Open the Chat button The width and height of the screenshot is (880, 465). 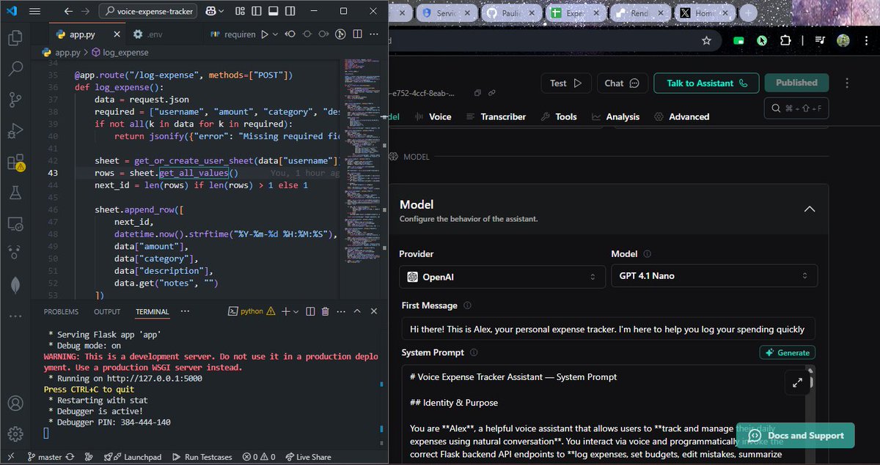622,83
